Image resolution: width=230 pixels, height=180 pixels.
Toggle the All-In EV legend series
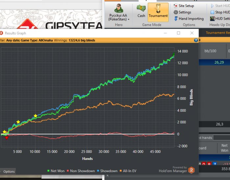click(128, 171)
